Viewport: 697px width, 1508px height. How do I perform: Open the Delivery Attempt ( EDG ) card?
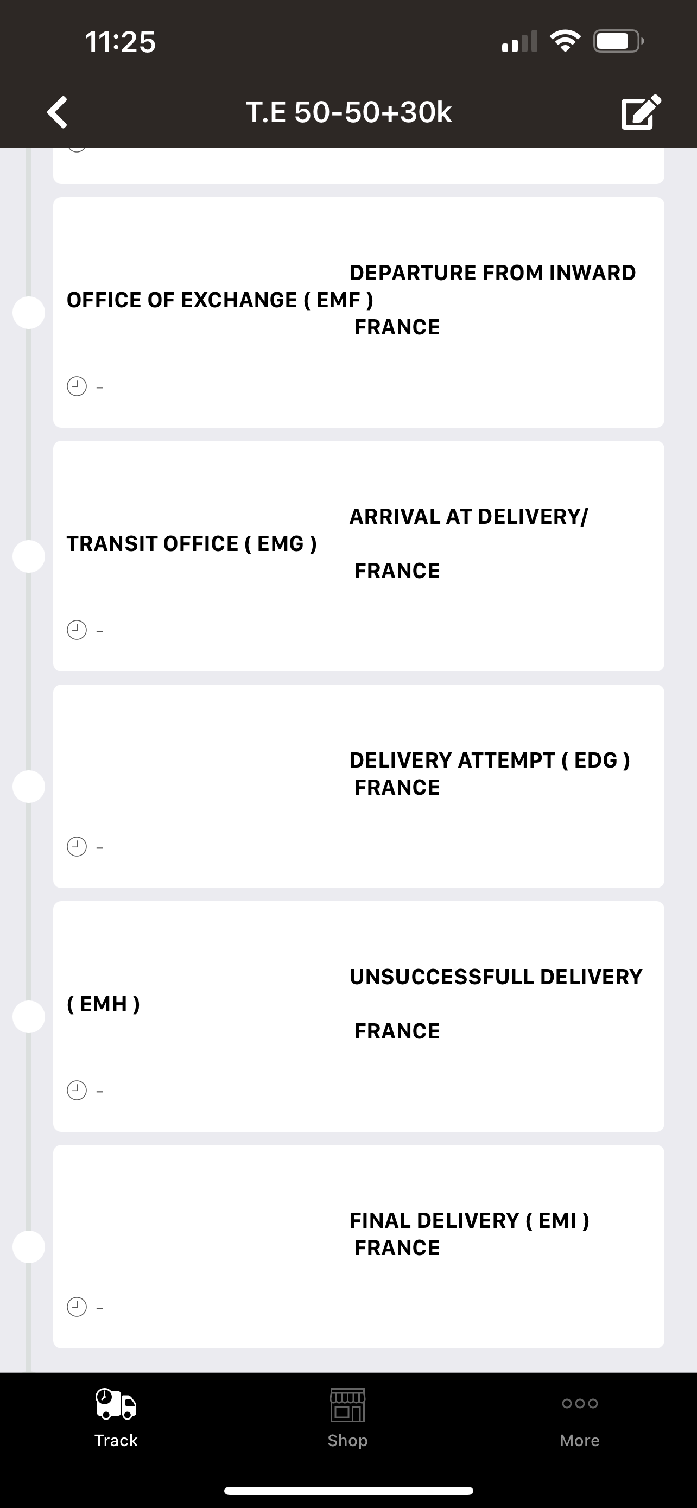pos(359,786)
